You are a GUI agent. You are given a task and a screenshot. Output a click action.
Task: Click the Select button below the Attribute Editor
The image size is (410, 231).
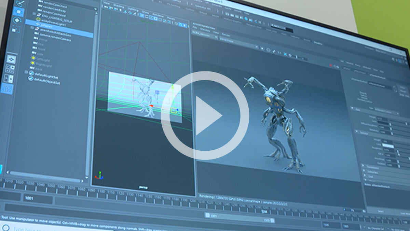[x=380, y=212]
